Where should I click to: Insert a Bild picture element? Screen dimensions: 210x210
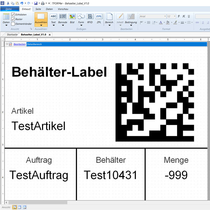coord(72,19)
